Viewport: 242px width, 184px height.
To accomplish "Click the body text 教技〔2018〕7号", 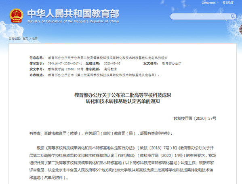I will [x=155, y=148].
